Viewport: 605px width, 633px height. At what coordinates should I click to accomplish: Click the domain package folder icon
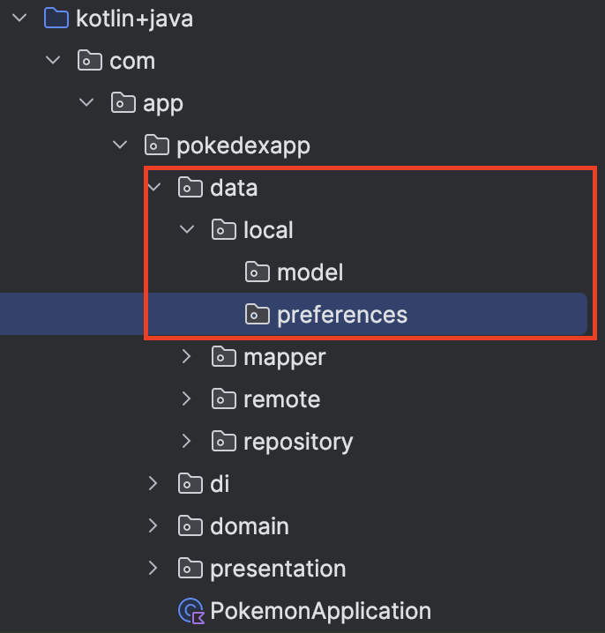[190, 526]
